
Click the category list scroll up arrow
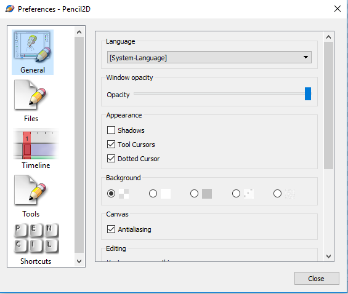(79, 33)
